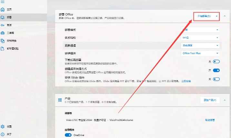Click the 关于 about info icon
Screen dimensions: 231x138
(3, 134)
